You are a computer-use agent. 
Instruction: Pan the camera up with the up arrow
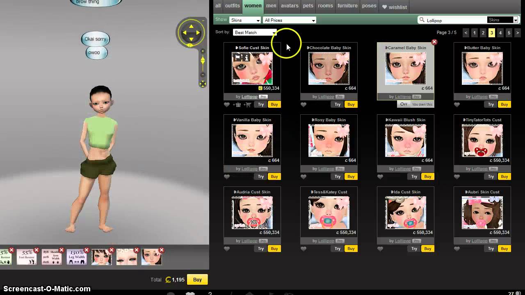pyautogui.click(x=191, y=26)
